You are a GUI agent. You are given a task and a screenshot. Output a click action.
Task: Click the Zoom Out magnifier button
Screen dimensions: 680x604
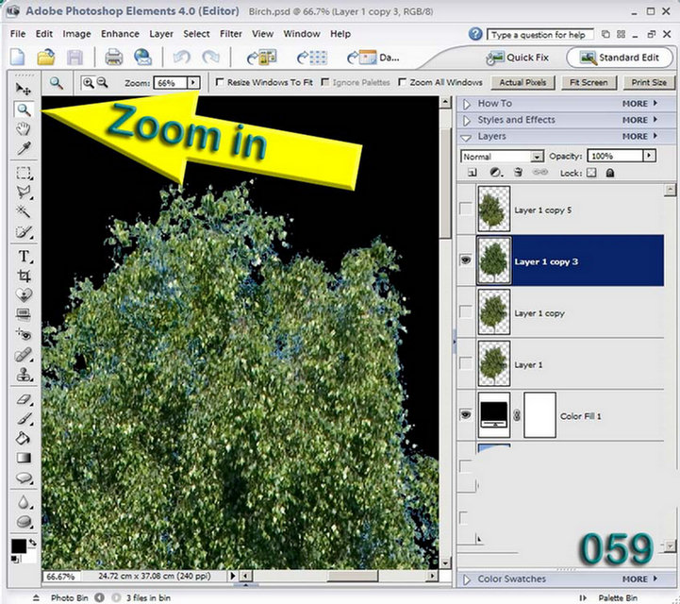tap(102, 82)
